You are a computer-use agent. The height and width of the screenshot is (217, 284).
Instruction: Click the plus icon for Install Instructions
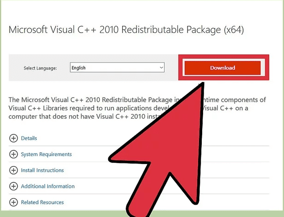click(x=13, y=170)
